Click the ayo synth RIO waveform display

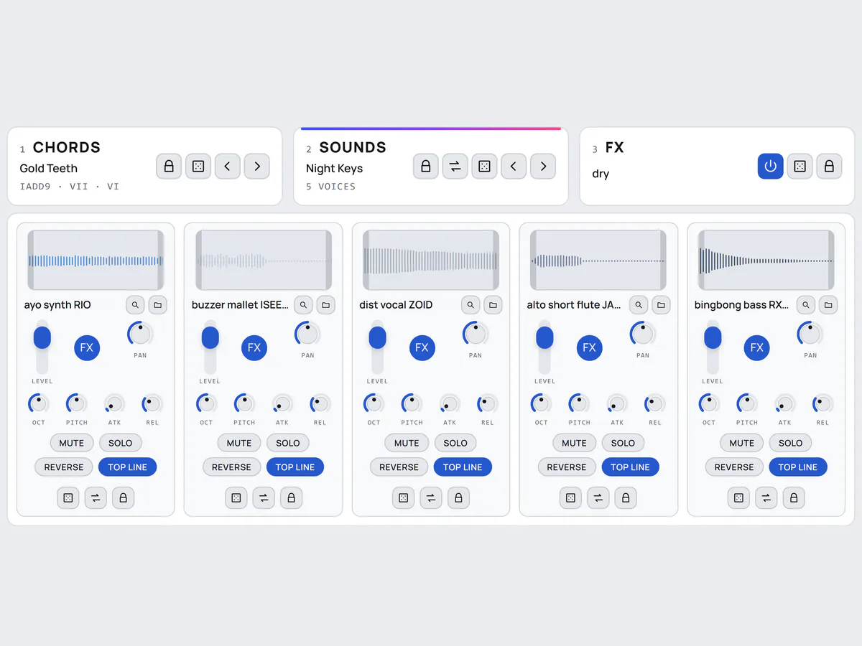pyautogui.click(x=96, y=261)
